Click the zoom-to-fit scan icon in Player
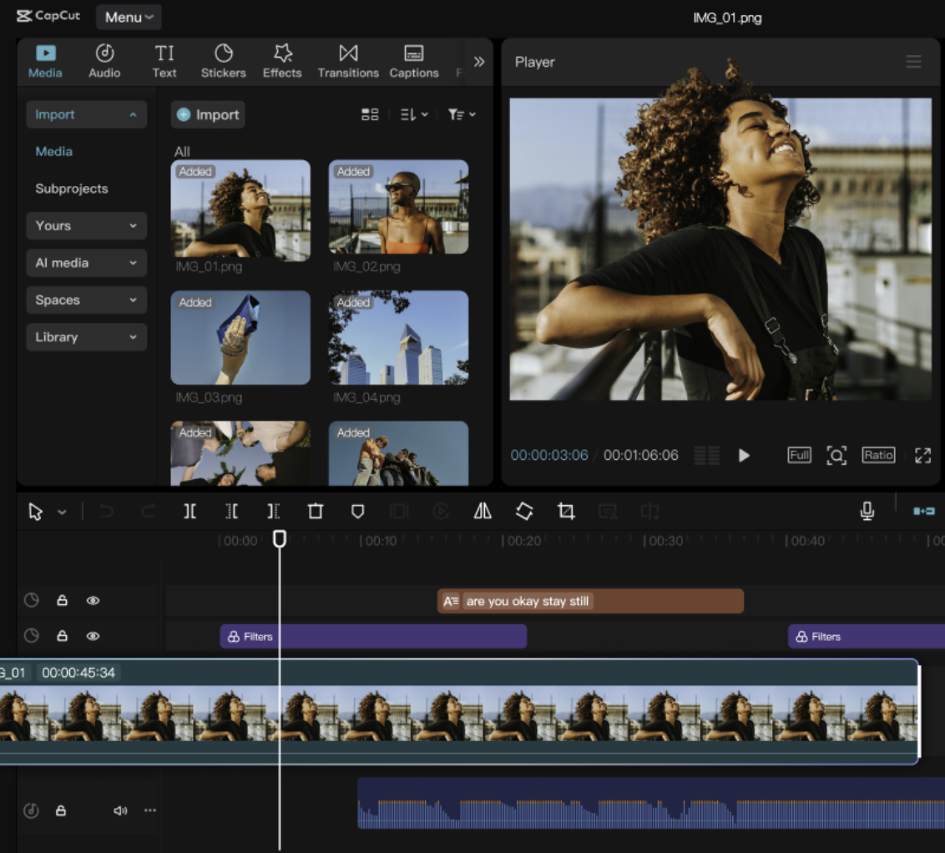 coord(836,456)
